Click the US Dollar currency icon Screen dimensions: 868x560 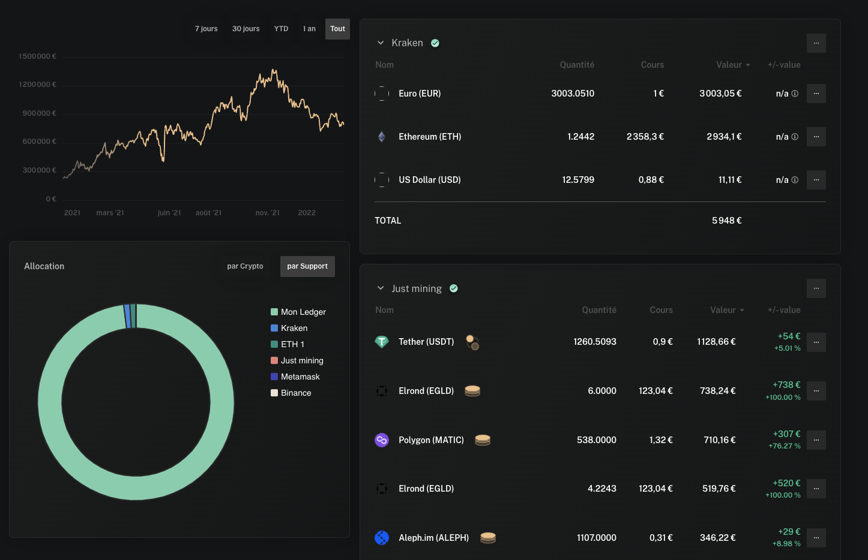[382, 180]
